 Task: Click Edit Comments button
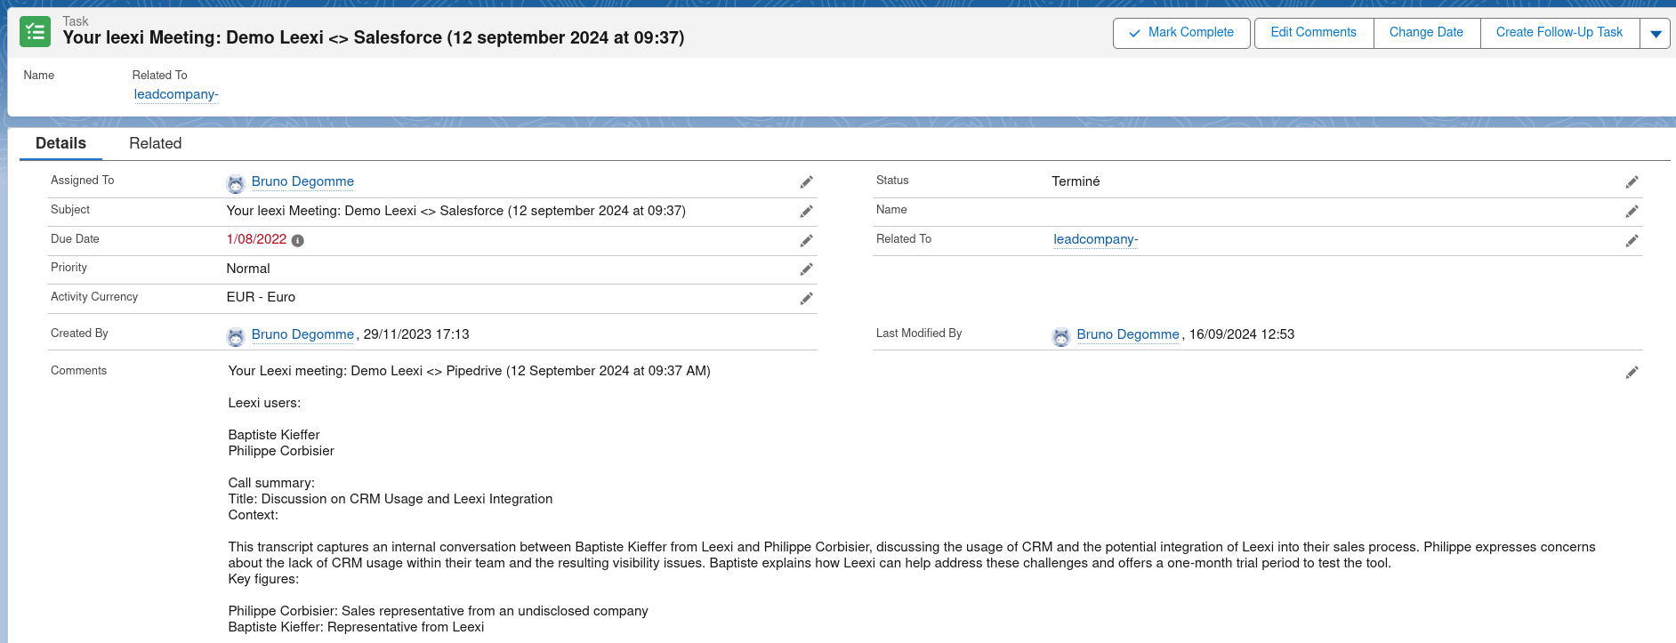click(x=1314, y=33)
